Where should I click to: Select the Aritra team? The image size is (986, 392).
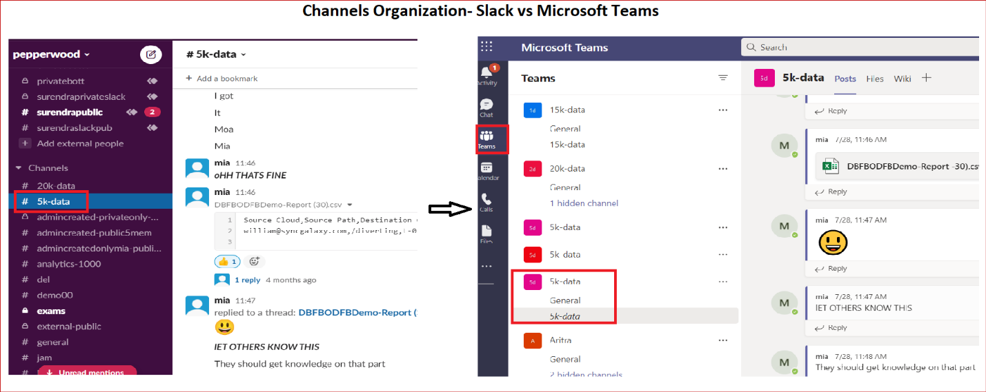tap(560, 340)
